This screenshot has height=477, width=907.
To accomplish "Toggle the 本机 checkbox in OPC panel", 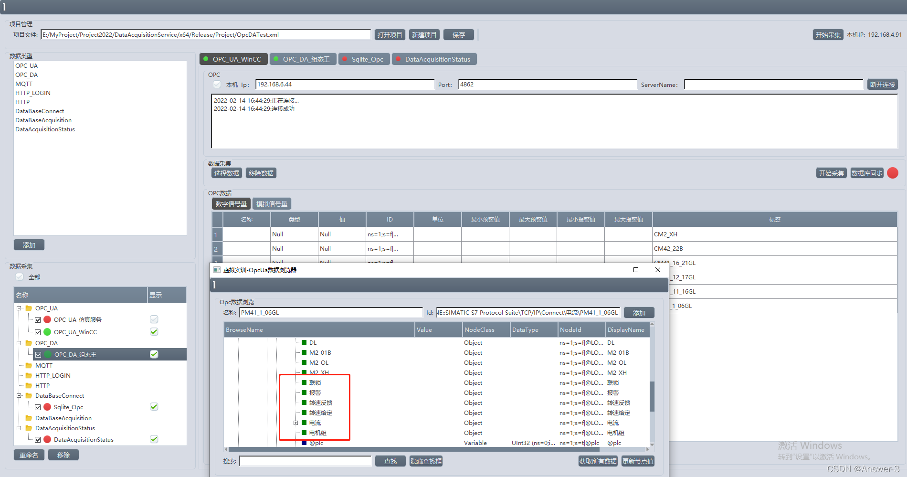I will 217,85.
